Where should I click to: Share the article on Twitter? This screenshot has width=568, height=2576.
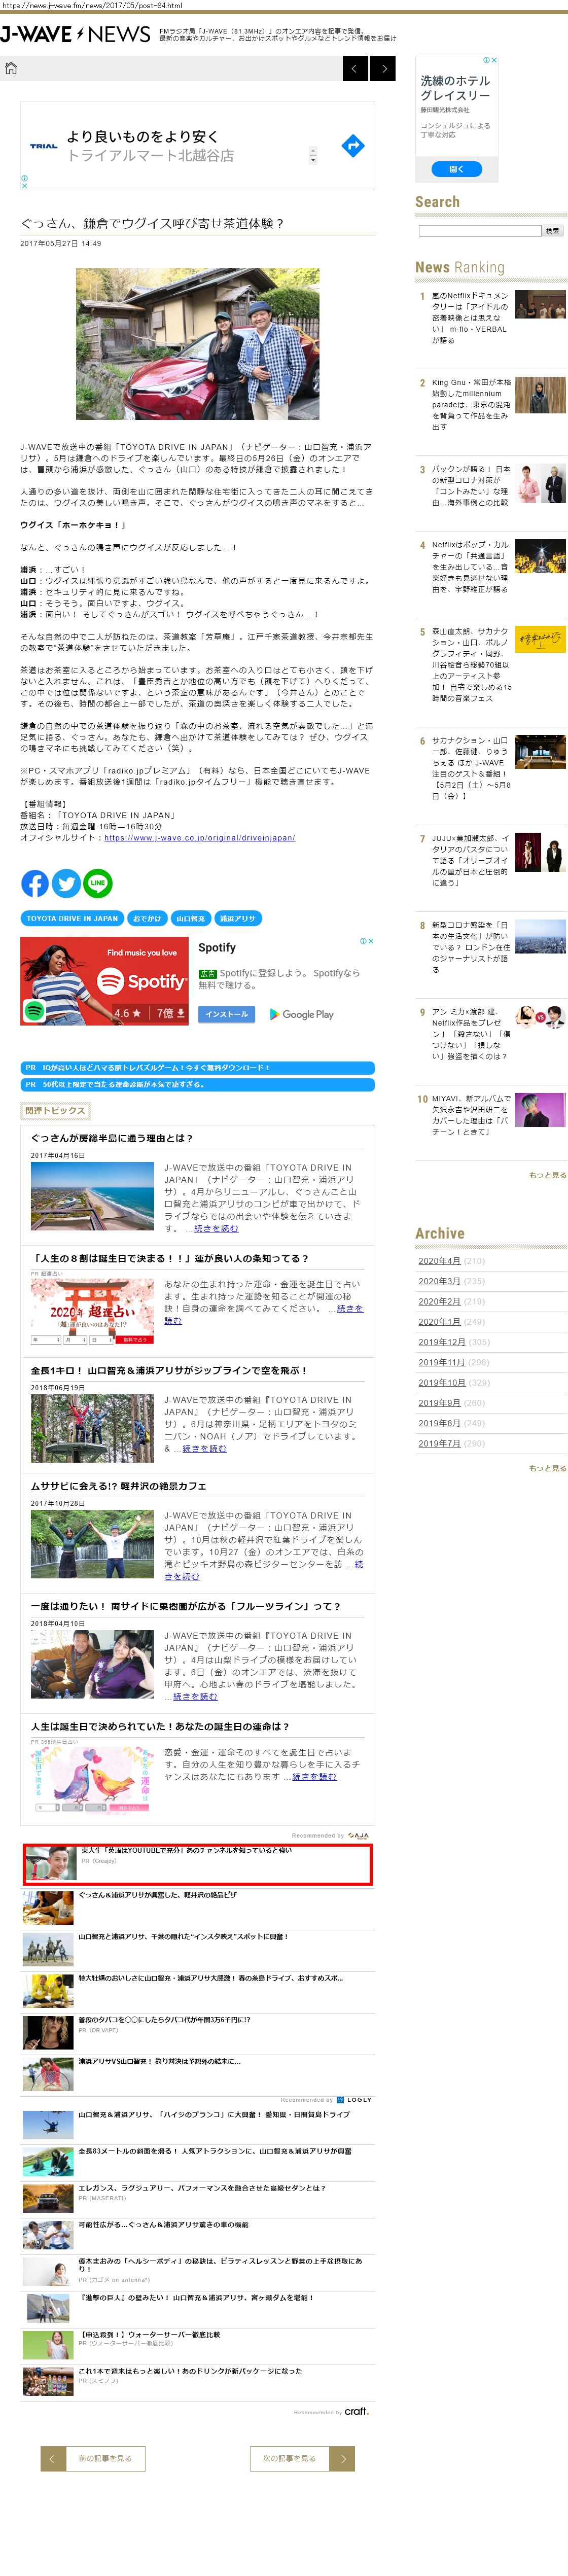(66, 883)
